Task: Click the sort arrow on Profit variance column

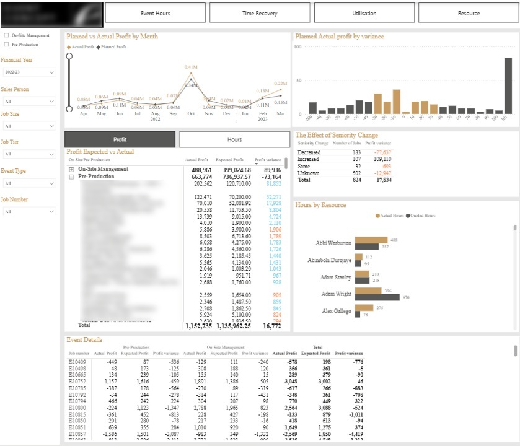Action: 257,164
